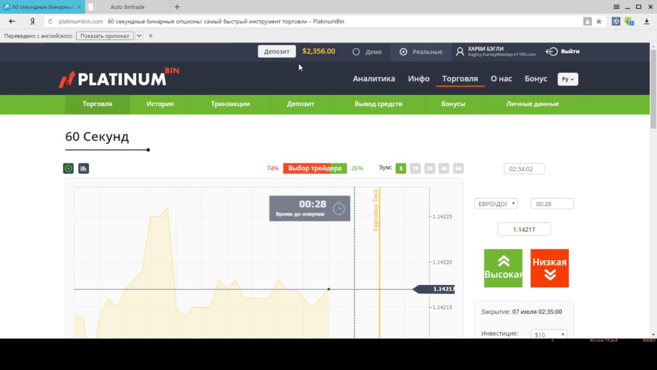Open the Аналитика menu
The height and width of the screenshot is (370, 657).
pos(374,79)
